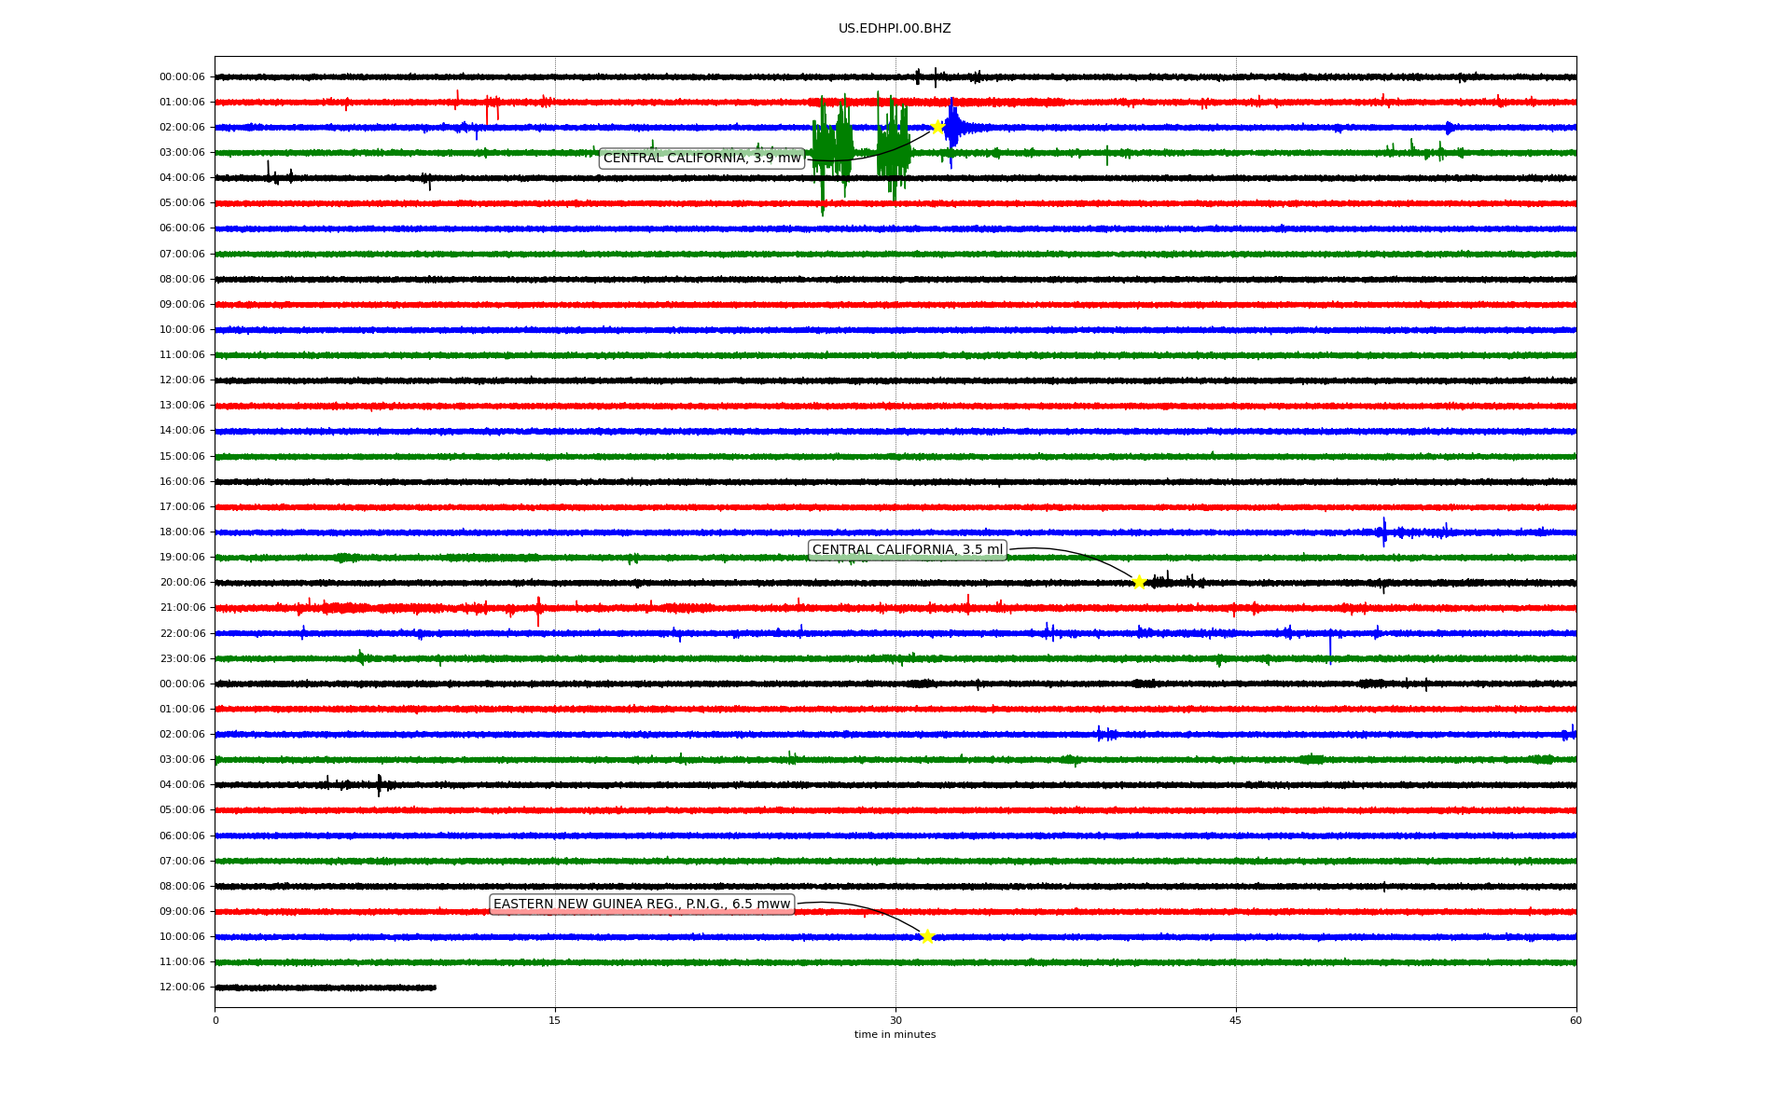
Task: Click the first 00:00:06 time label at top
Action: pyautogui.click(x=182, y=77)
